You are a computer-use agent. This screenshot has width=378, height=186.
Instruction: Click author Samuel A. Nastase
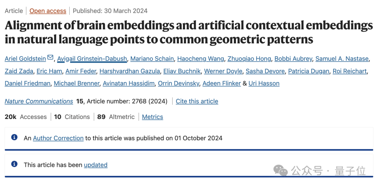(x=342, y=59)
